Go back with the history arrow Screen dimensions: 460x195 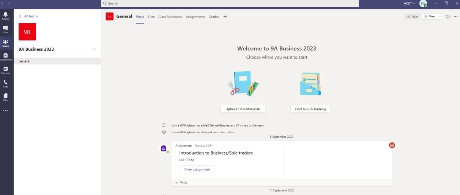click(3, 3)
